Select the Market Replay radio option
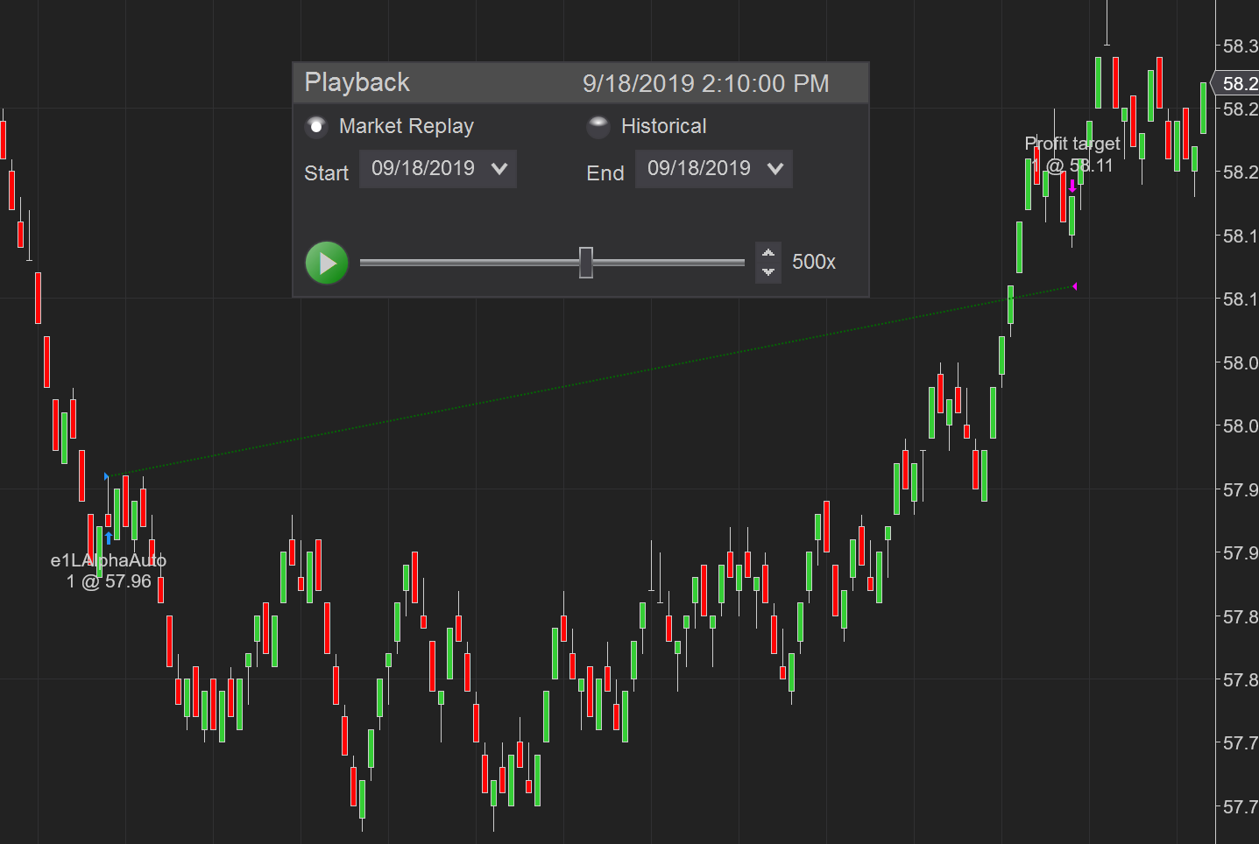 tap(316, 127)
